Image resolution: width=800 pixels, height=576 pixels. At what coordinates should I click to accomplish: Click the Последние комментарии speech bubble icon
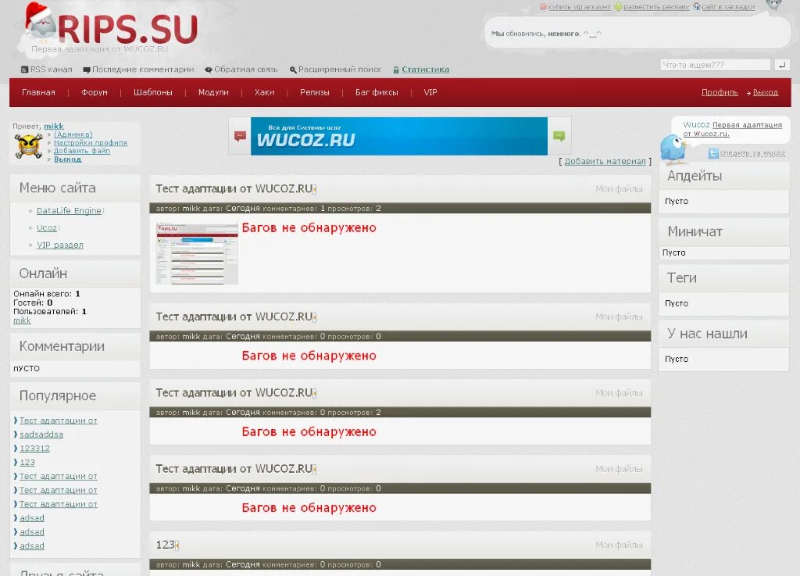click(x=86, y=70)
